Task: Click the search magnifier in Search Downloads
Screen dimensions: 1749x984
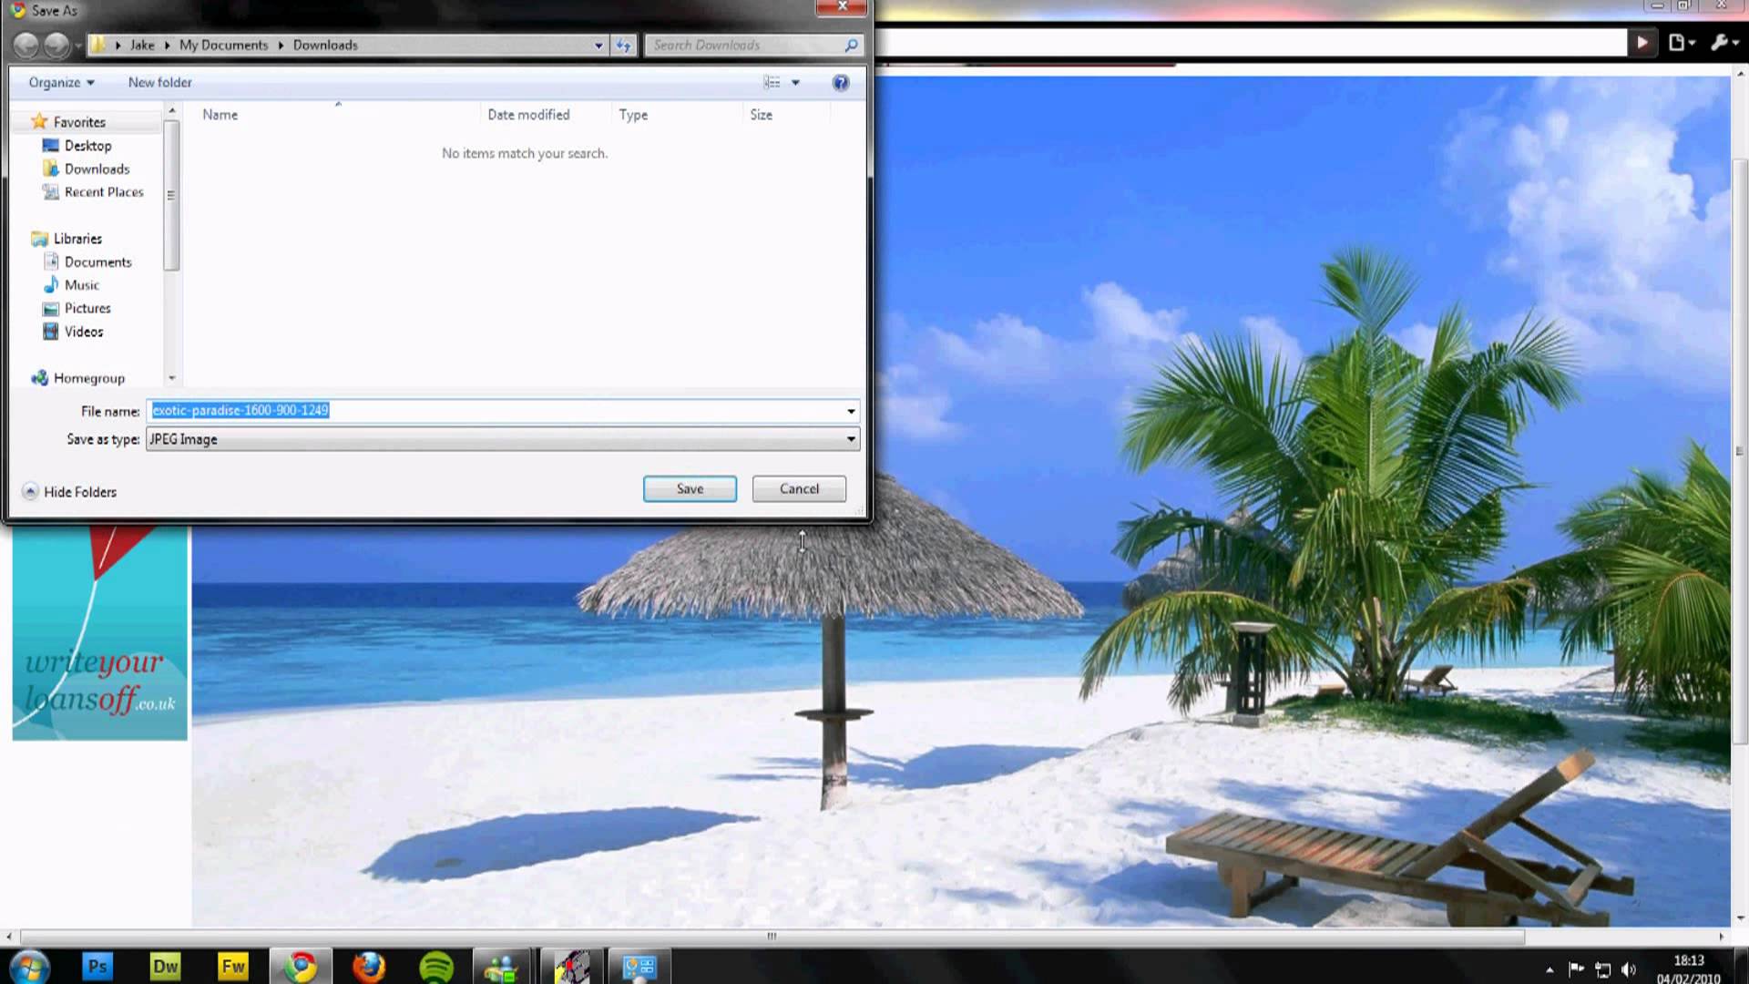Action: (x=851, y=45)
